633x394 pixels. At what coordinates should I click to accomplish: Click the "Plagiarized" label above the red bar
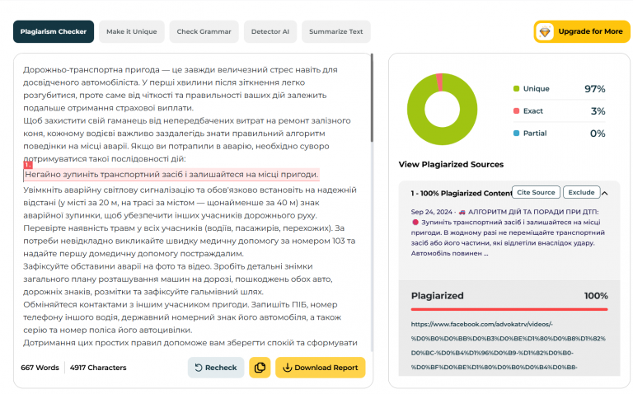pyautogui.click(x=437, y=295)
